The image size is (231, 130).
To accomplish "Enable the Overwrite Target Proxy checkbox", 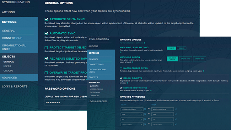I will [46, 73].
